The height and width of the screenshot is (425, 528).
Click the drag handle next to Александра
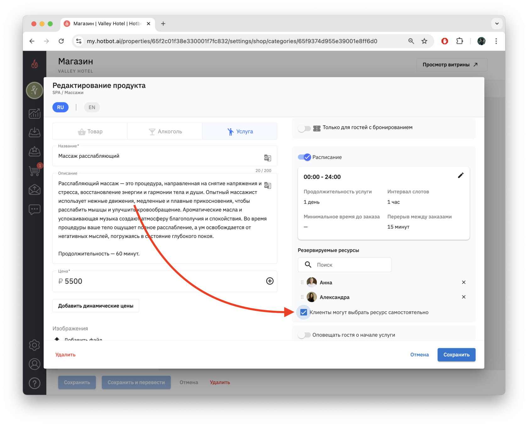302,297
